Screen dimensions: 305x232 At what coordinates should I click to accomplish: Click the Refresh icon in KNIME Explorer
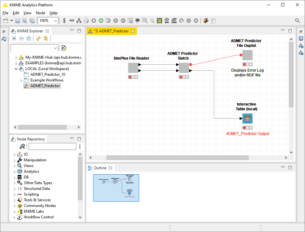[38, 38]
